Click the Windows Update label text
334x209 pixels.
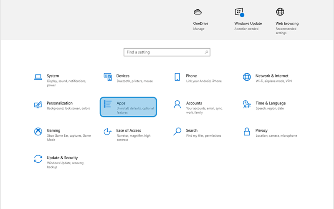pos(248,23)
